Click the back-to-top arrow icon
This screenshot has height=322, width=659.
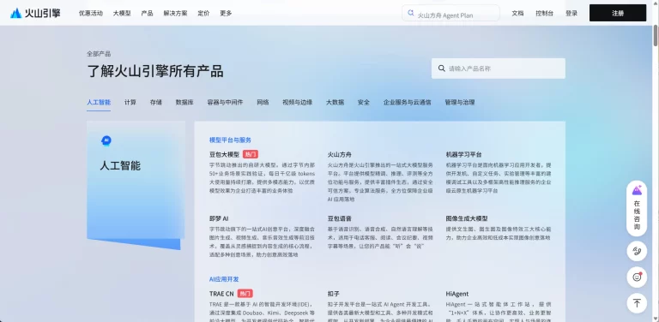tap(637, 302)
